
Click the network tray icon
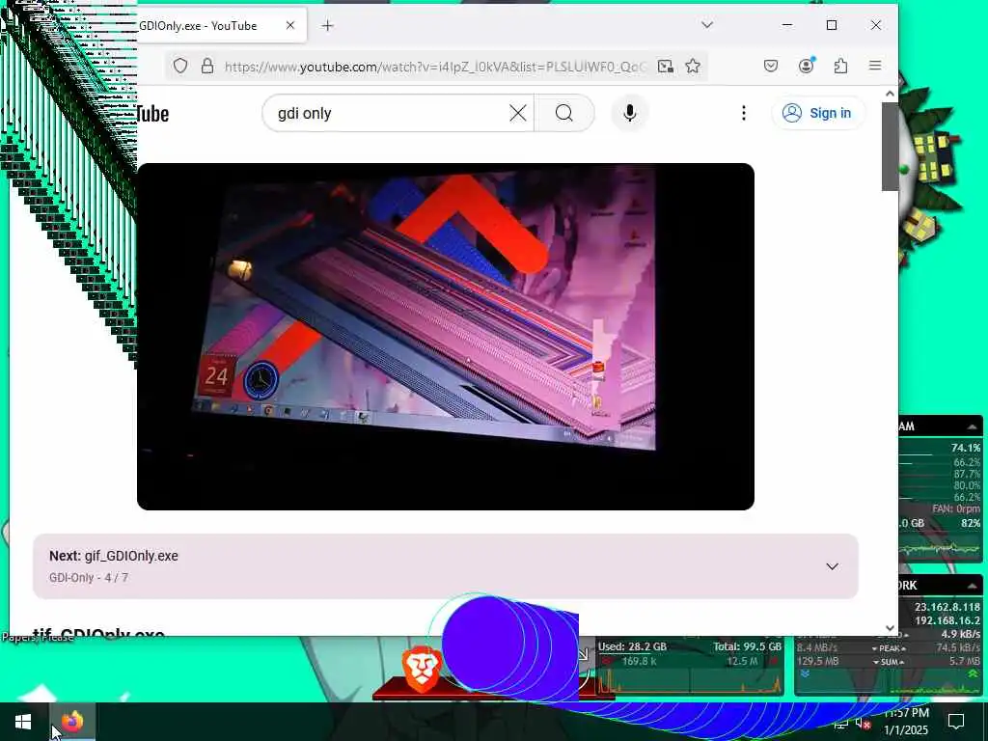click(841, 724)
